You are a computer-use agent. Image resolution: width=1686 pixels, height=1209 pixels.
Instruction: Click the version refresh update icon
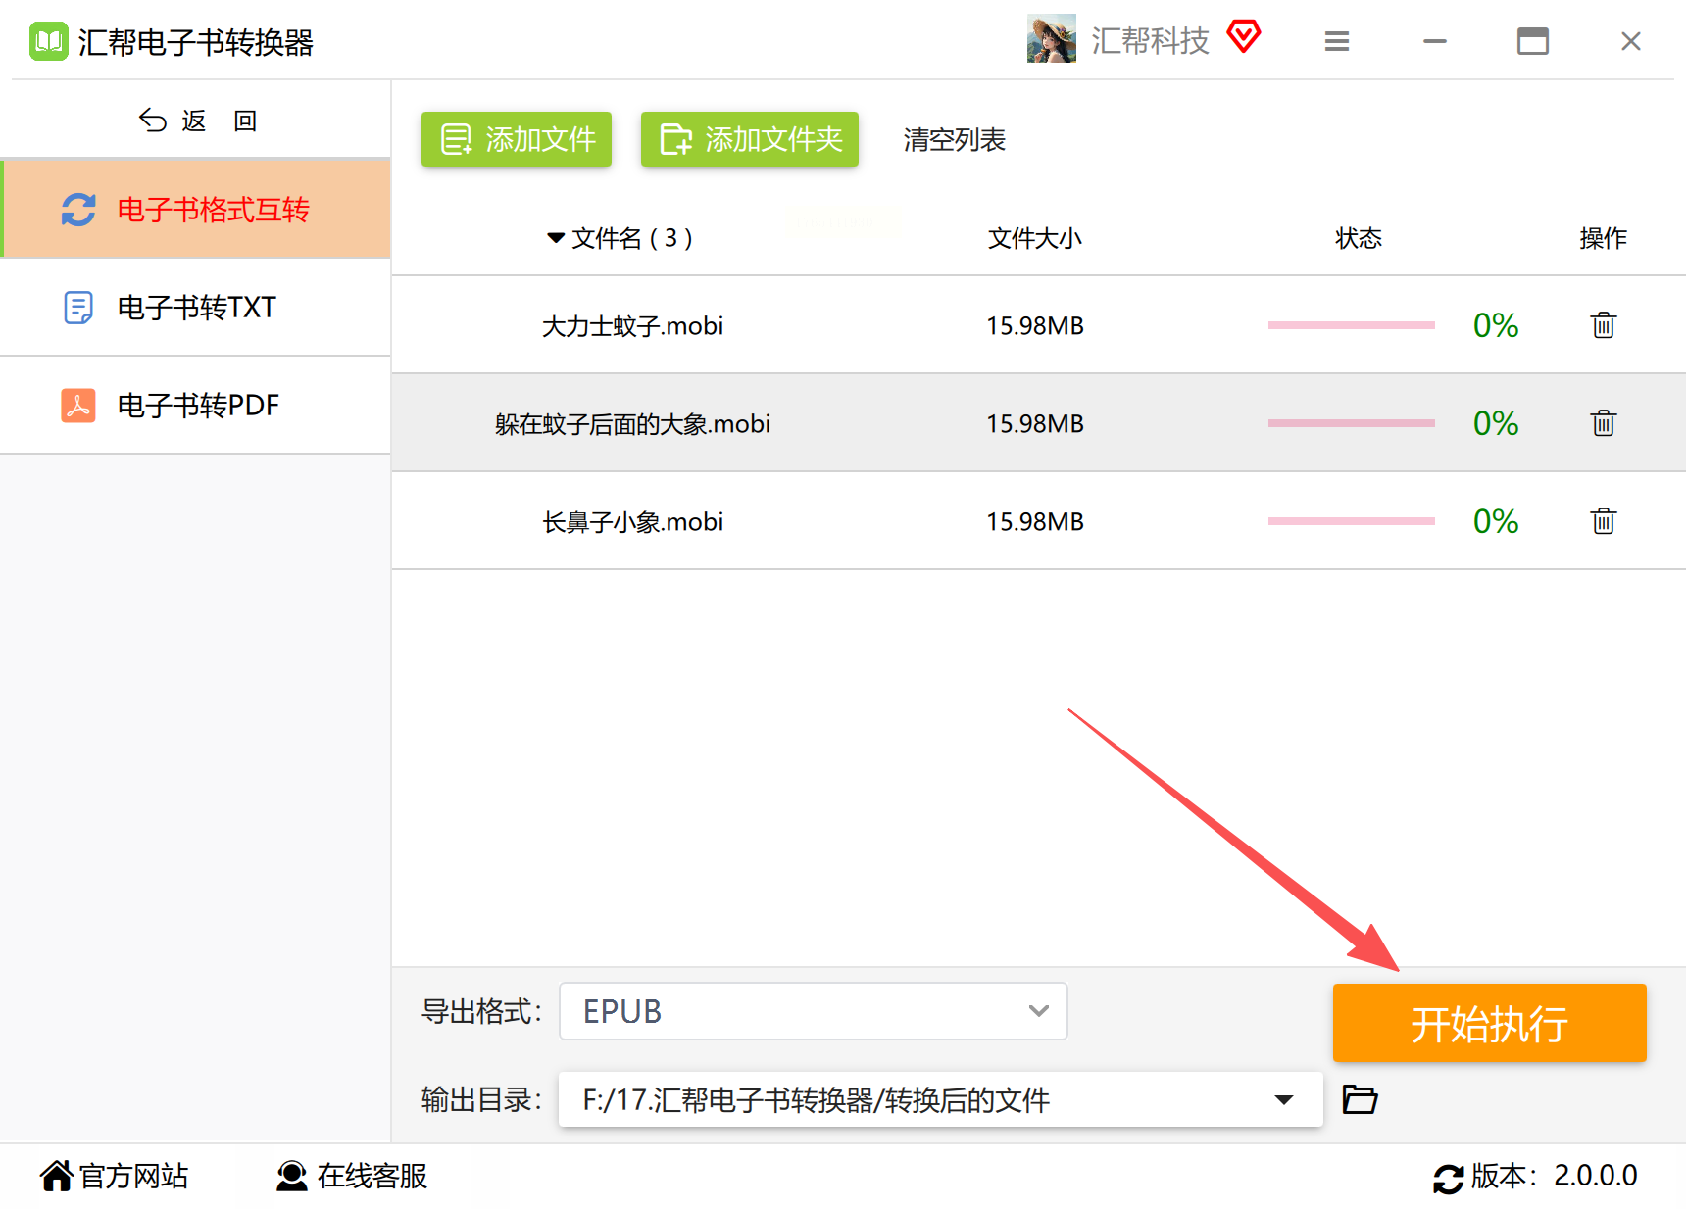tap(1448, 1178)
